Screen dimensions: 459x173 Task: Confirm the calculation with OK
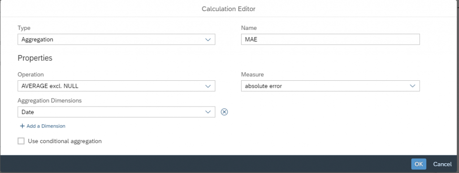419,164
